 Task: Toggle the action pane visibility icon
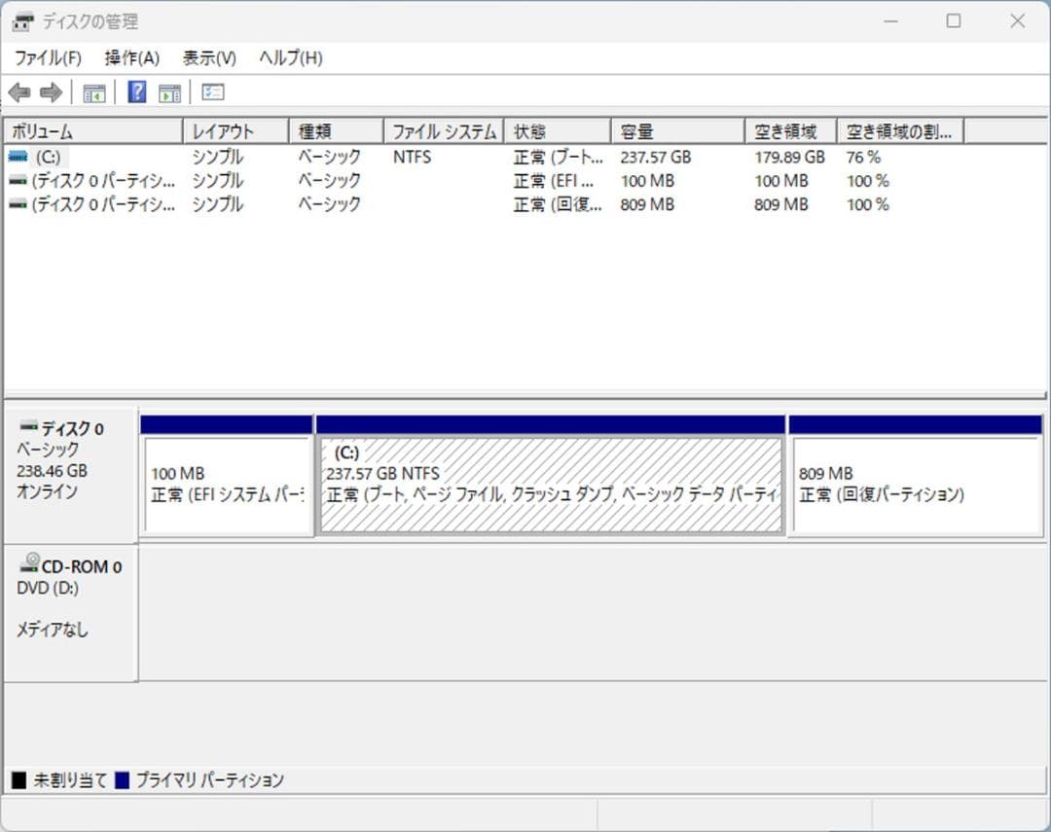pos(167,92)
